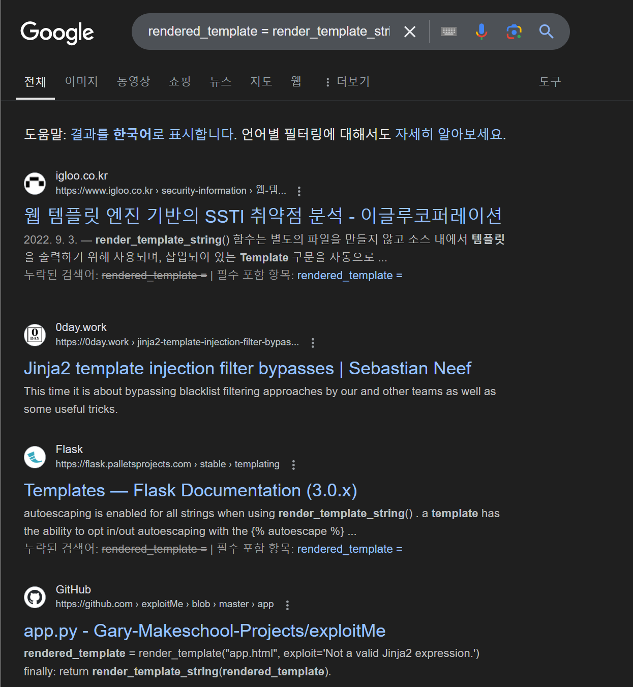Click the github.com exploitMe URL breadcrumb
This screenshot has height=687, width=633.
click(x=164, y=604)
